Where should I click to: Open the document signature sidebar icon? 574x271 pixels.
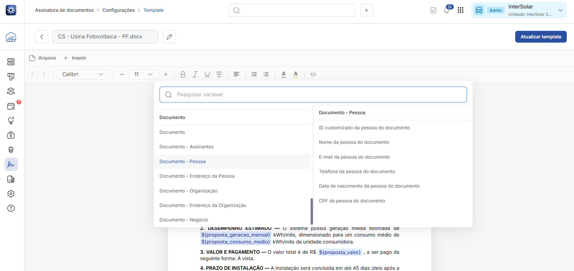click(x=11, y=164)
